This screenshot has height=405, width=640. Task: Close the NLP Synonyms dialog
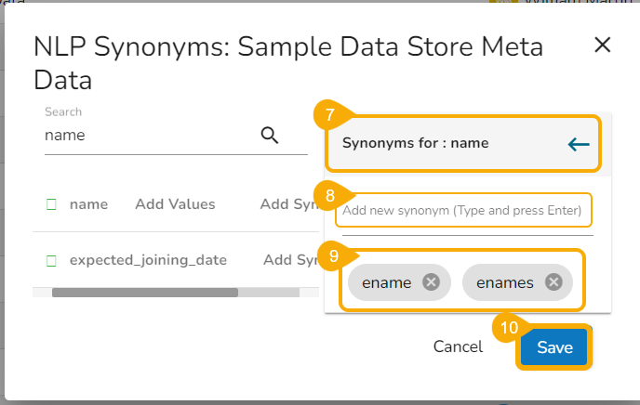[x=603, y=46]
